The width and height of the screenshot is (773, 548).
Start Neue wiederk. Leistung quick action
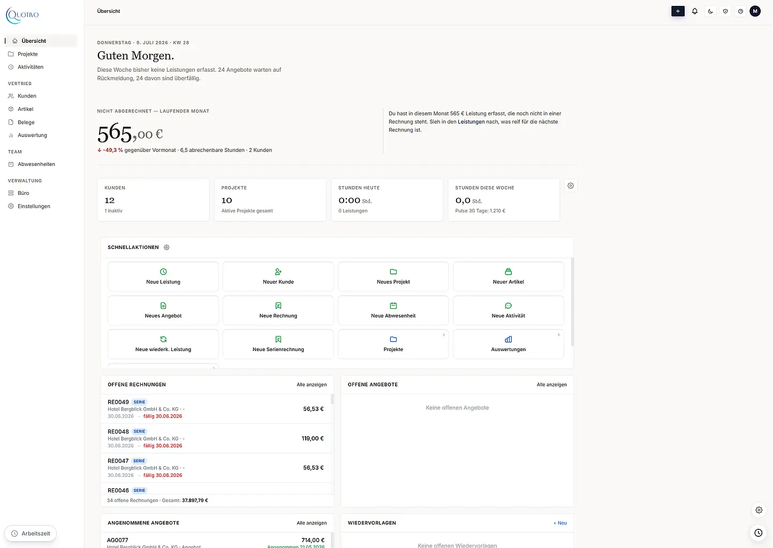point(163,344)
